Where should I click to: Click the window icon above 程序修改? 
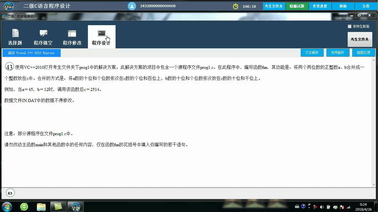click(72, 33)
